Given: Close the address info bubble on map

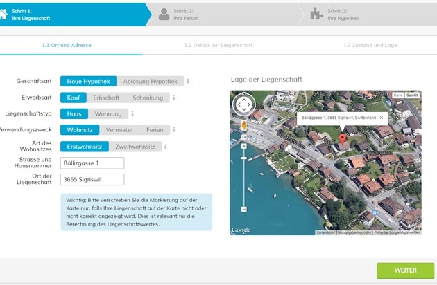Looking at the screenshot, I should [381, 118].
